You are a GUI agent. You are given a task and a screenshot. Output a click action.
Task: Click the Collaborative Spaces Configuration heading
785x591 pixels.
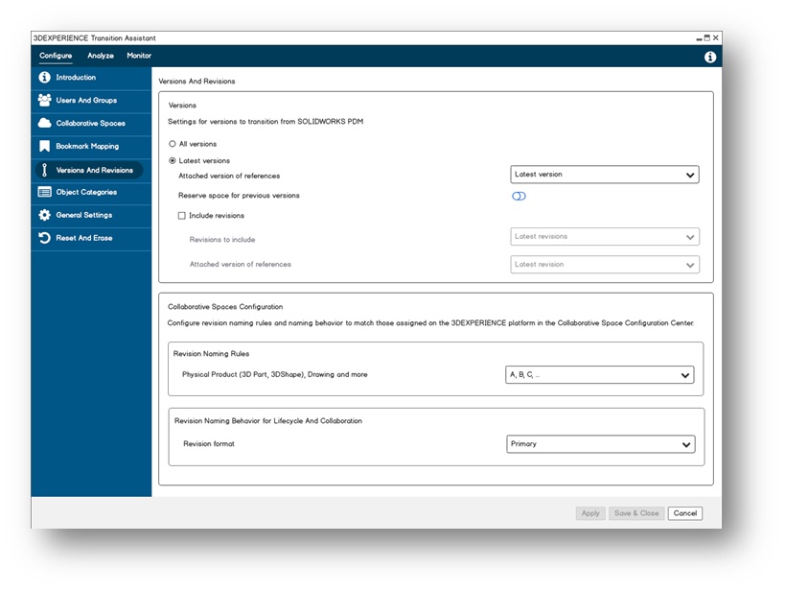225,307
